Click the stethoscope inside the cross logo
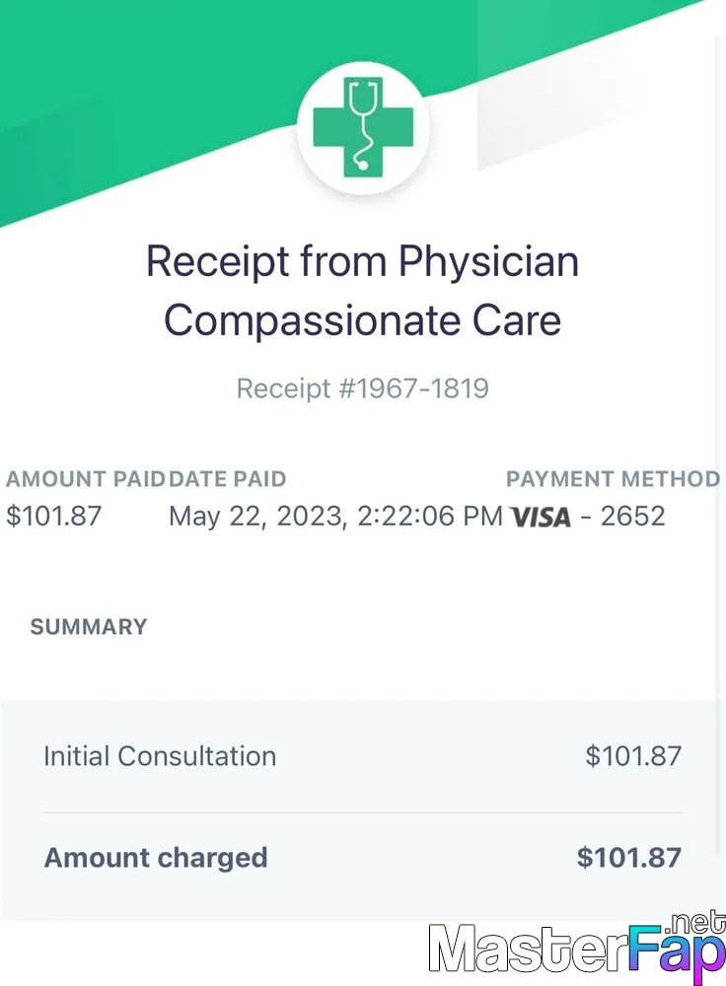 [x=364, y=124]
